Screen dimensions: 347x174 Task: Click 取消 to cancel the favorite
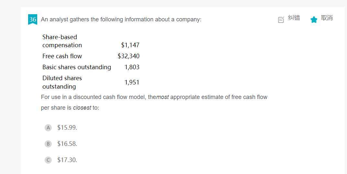(327, 18)
